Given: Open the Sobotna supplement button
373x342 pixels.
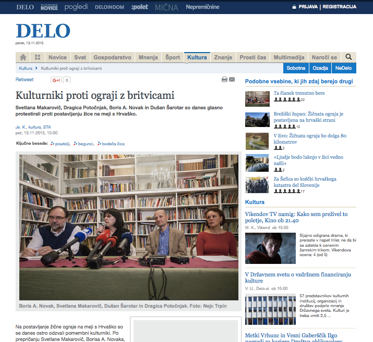Looking at the screenshot, I should 296,68.
